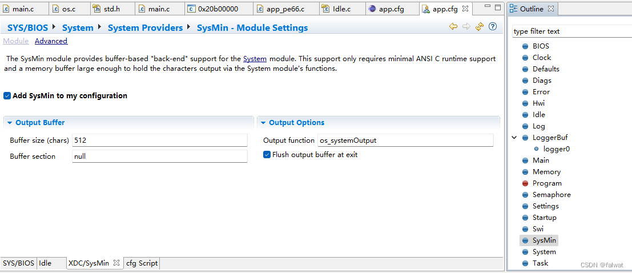Open SYS/BIOS bottom tab

point(18,263)
